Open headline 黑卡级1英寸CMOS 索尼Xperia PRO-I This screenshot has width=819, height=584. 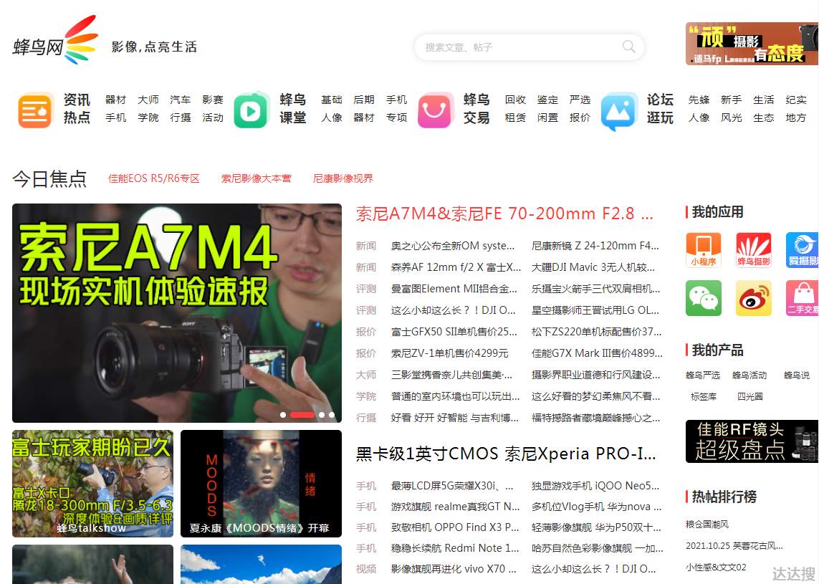(x=506, y=454)
